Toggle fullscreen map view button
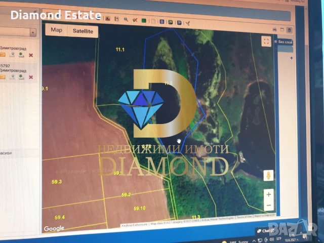This screenshot has height=243, width=324. click(x=266, y=42)
